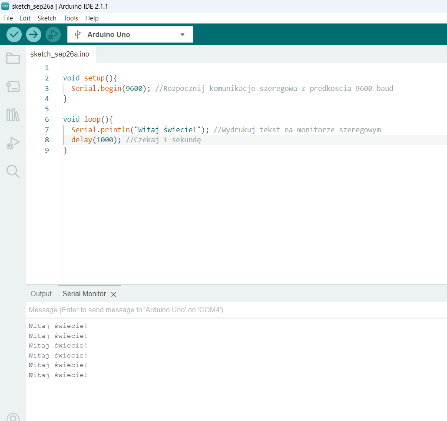The height and width of the screenshot is (421, 447).
Task: Open the Edit menu
Action: [25, 18]
